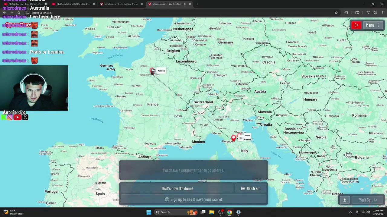The width and height of the screenshot is (387, 217).
Task: Bookmark this page with the star icon
Action: coord(336,13)
